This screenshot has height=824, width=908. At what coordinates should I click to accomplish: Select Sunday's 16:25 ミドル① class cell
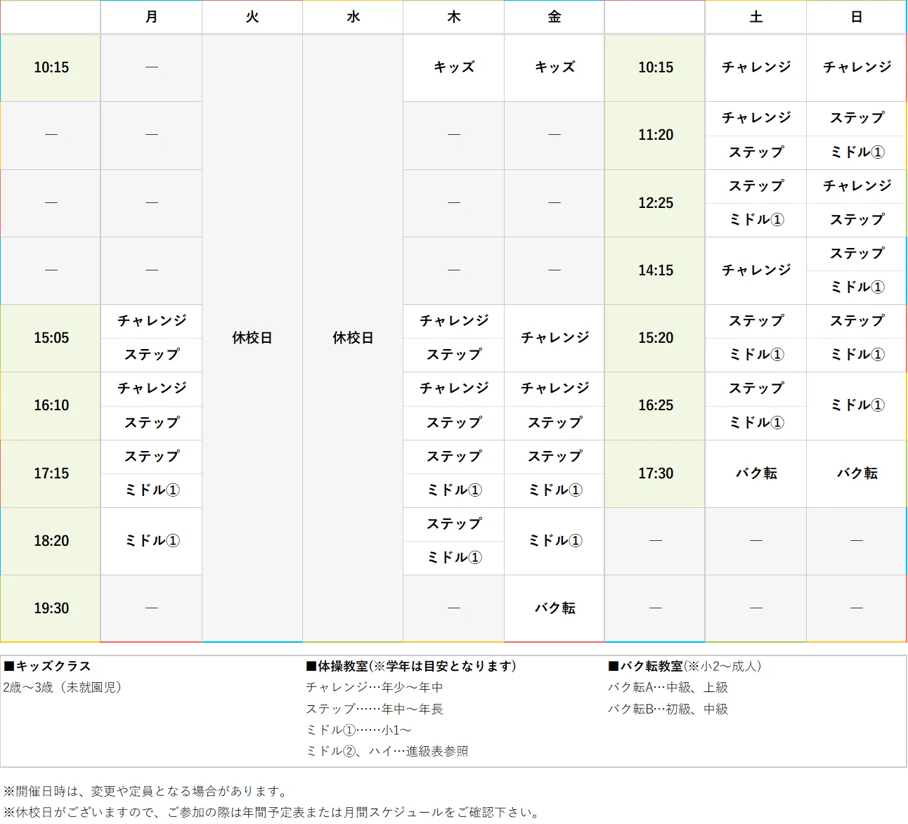[x=856, y=405]
